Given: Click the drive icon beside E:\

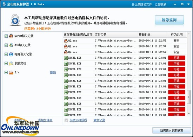Looking at the screenshot, I should [x=11, y=72].
